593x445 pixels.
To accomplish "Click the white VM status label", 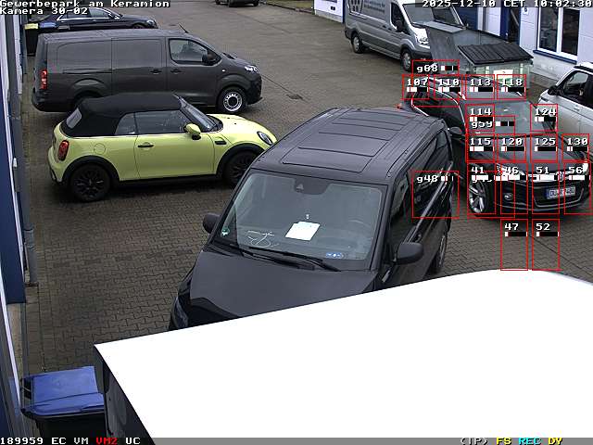I will [81, 440].
